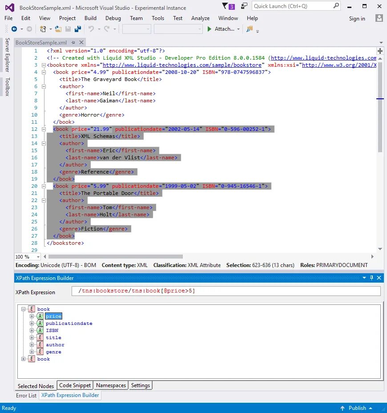The image size is (387, 413).
Task: Select the publicationdate node in tree
Action: tap(69, 323)
